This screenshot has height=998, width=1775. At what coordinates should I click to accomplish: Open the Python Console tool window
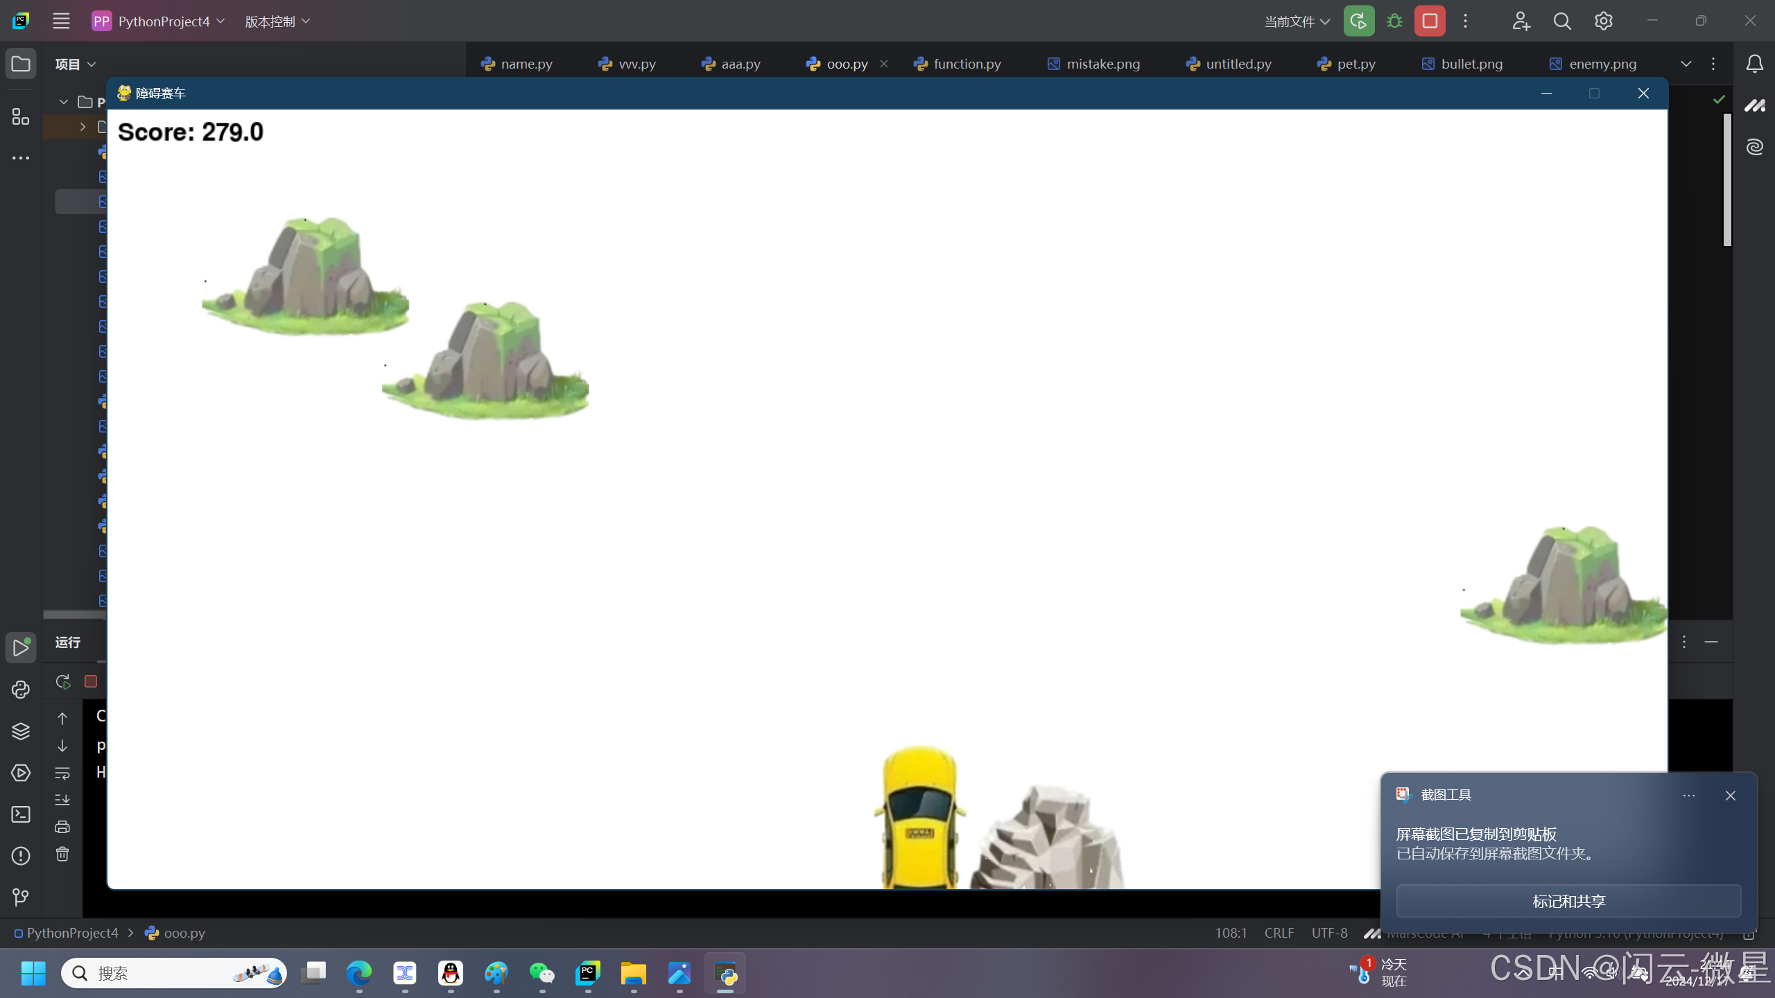(21, 690)
